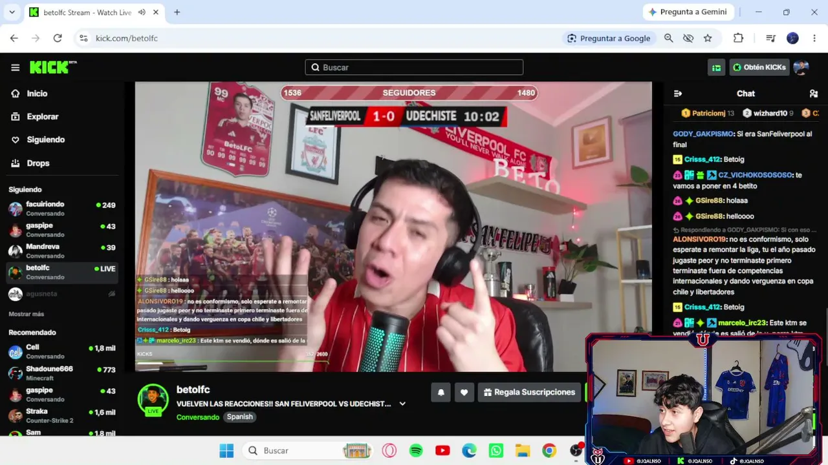Screen dimensions: 828x465
Task: Open a new browser tab
Action: pos(177,12)
